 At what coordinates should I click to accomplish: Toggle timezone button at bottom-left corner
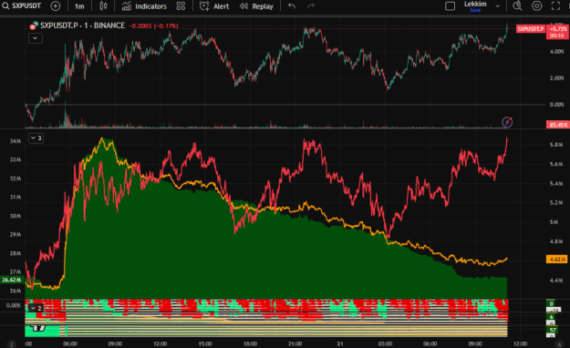[12, 343]
